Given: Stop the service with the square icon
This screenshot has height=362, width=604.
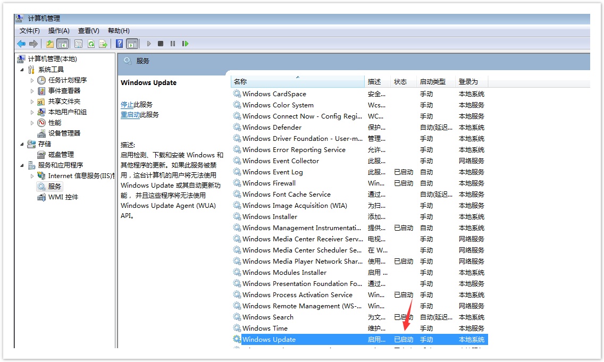Looking at the screenshot, I should pyautogui.click(x=161, y=44).
